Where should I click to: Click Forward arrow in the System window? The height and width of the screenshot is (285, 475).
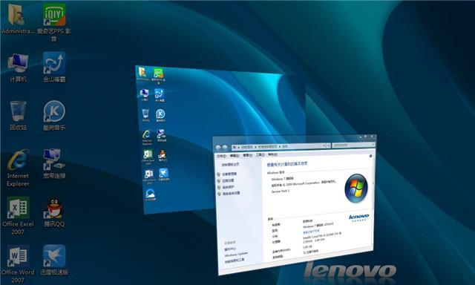click(x=225, y=147)
